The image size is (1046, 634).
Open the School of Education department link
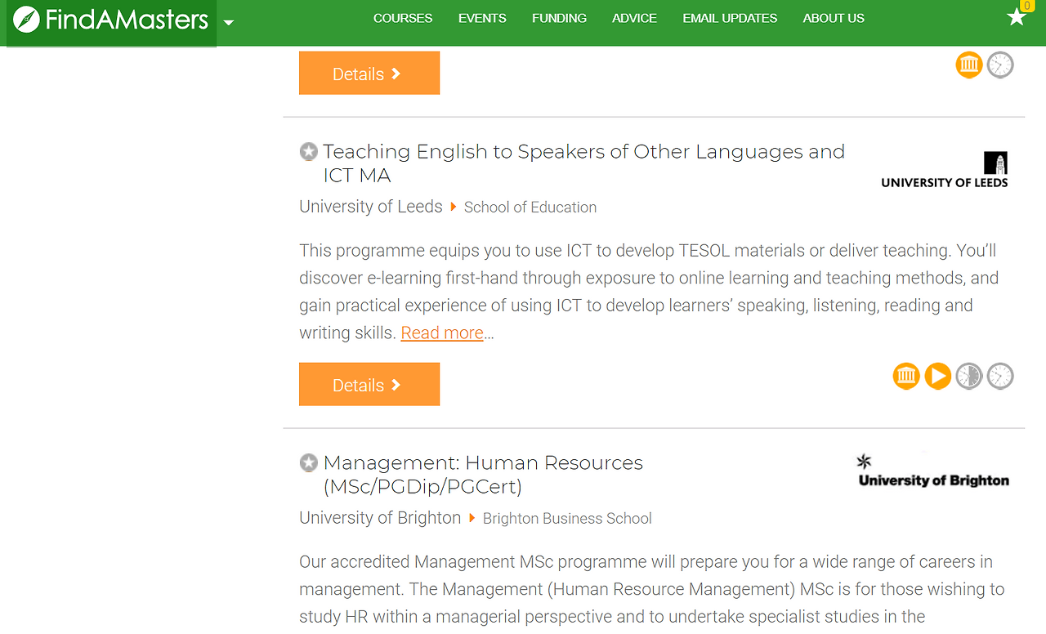pyautogui.click(x=530, y=208)
